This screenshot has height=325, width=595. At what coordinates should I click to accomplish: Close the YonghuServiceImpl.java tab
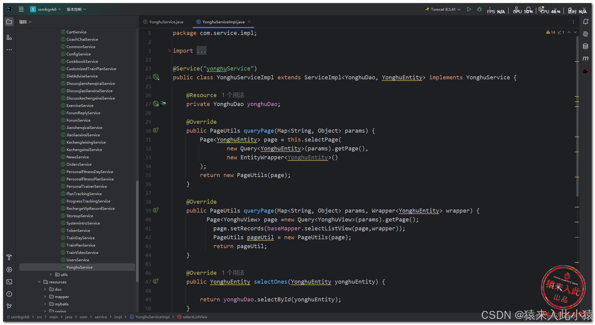coord(249,22)
